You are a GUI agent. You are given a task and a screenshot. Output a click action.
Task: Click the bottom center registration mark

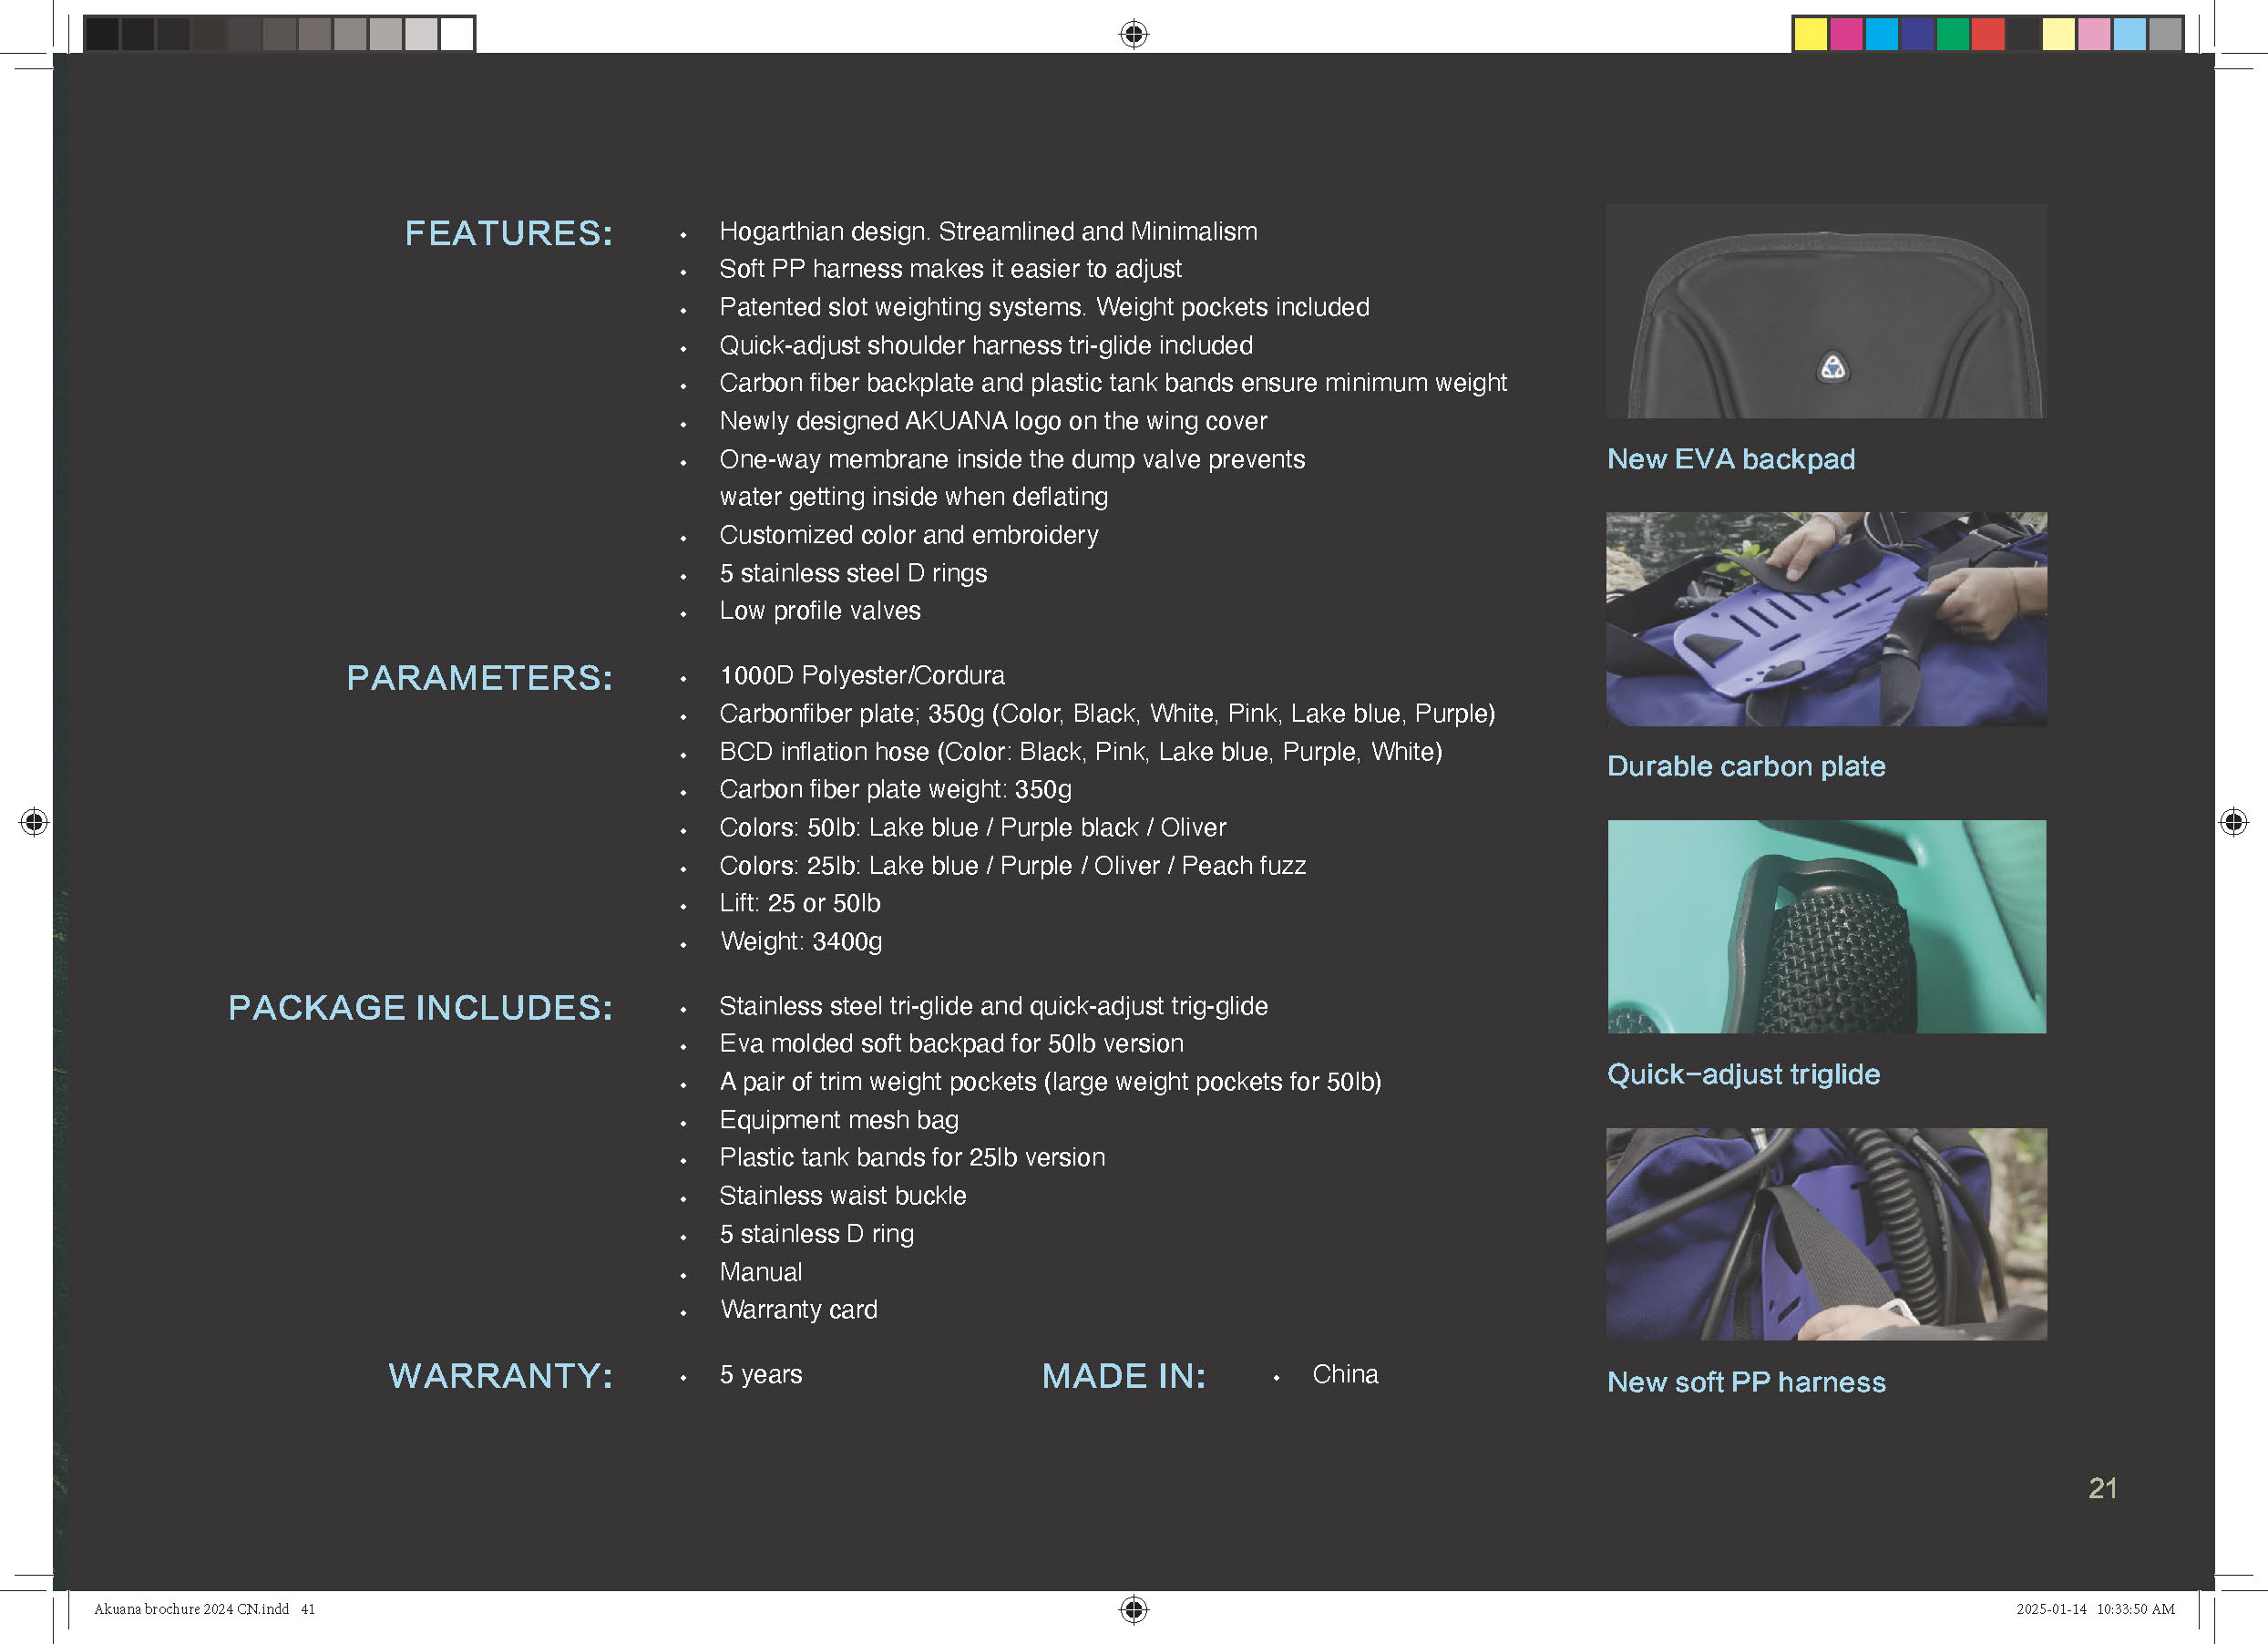[x=1133, y=1609]
